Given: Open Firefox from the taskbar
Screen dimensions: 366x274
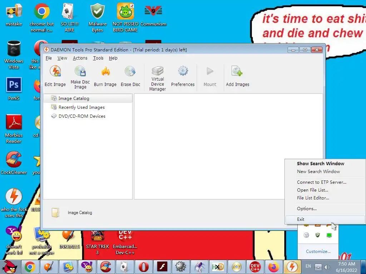Looking at the screenshot, I should (x=273, y=267).
